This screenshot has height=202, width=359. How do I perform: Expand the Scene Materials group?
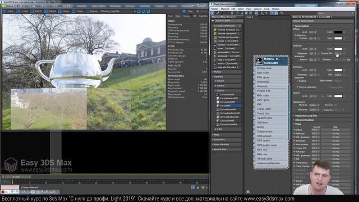(x=227, y=145)
